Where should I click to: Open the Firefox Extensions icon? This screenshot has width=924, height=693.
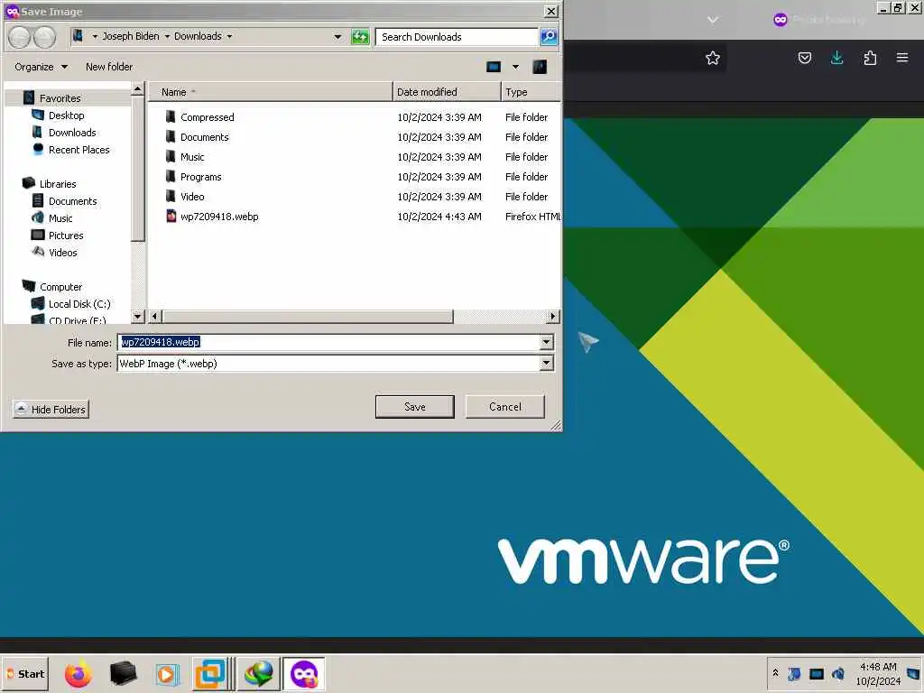click(870, 58)
